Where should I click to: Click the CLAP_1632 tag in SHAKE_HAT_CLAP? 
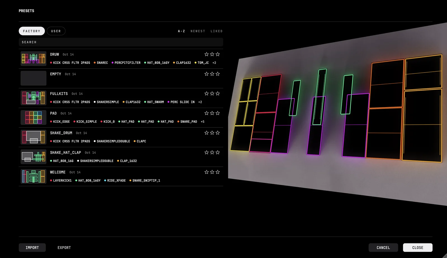[127, 161]
